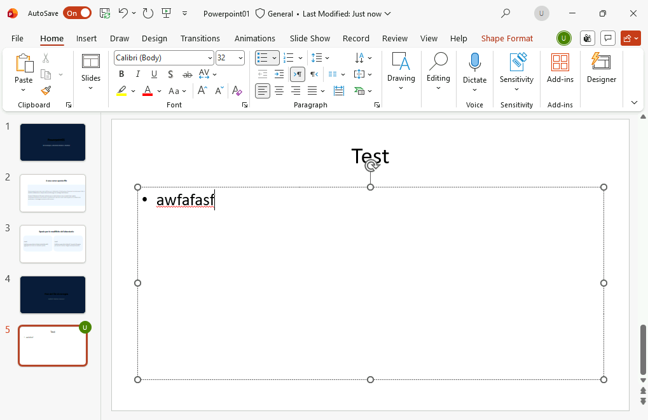The width and height of the screenshot is (648, 420).
Task: Open the font size dropdown
Action: 240,58
